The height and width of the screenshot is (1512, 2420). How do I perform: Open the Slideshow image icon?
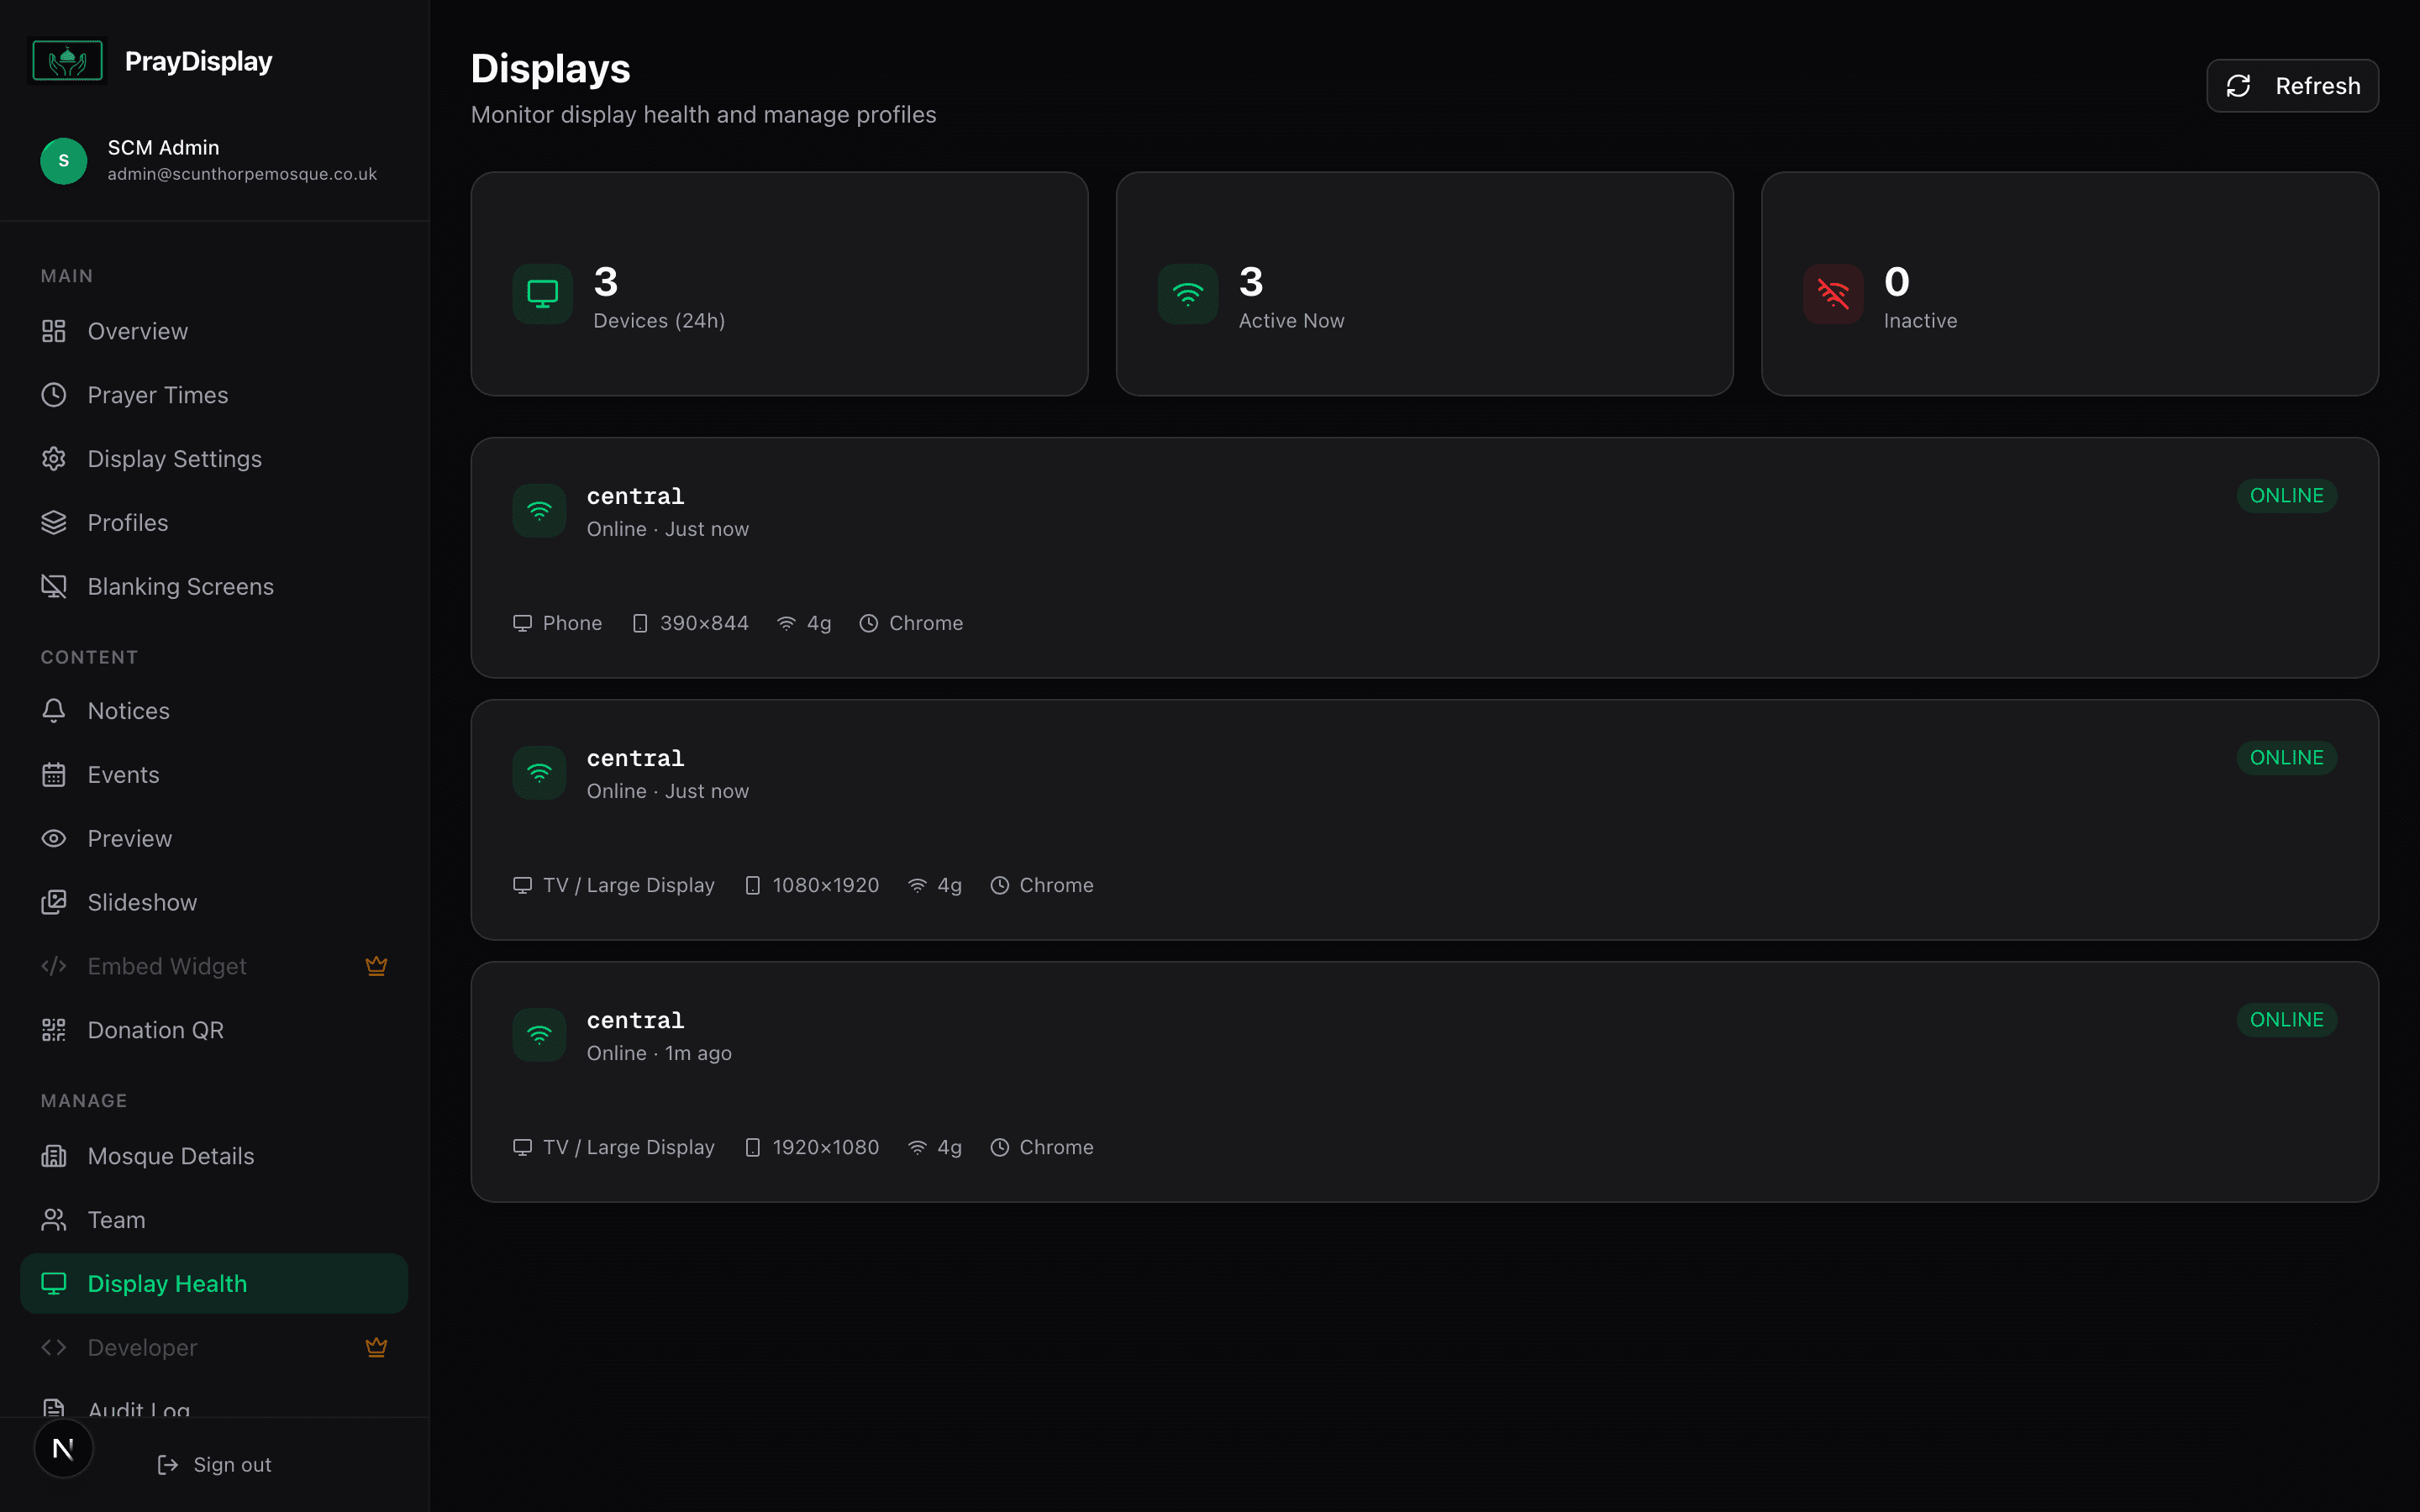tap(53, 902)
